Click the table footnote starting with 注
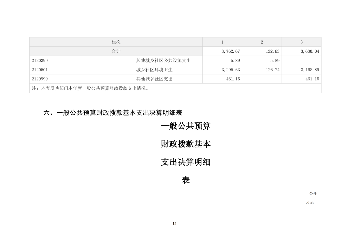The width and height of the screenshot is (349, 246). [90, 88]
